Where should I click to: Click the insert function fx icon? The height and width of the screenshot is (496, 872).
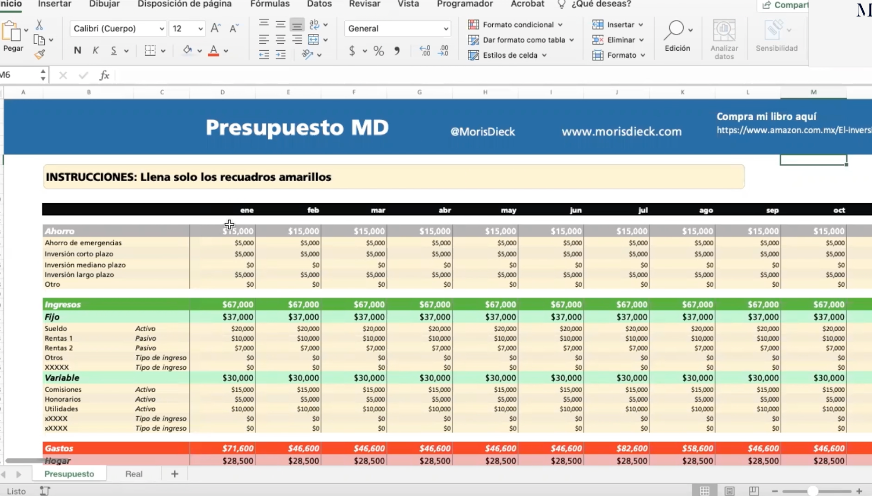104,75
